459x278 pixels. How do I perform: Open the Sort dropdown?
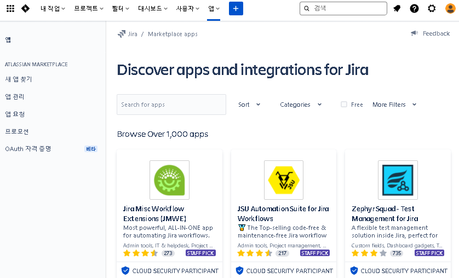(x=249, y=105)
